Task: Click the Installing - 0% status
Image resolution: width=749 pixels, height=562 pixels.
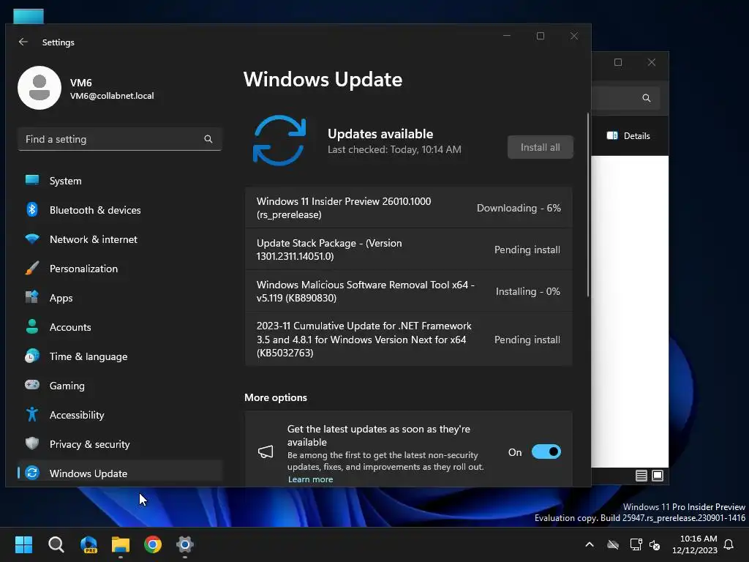Action: coord(528,291)
